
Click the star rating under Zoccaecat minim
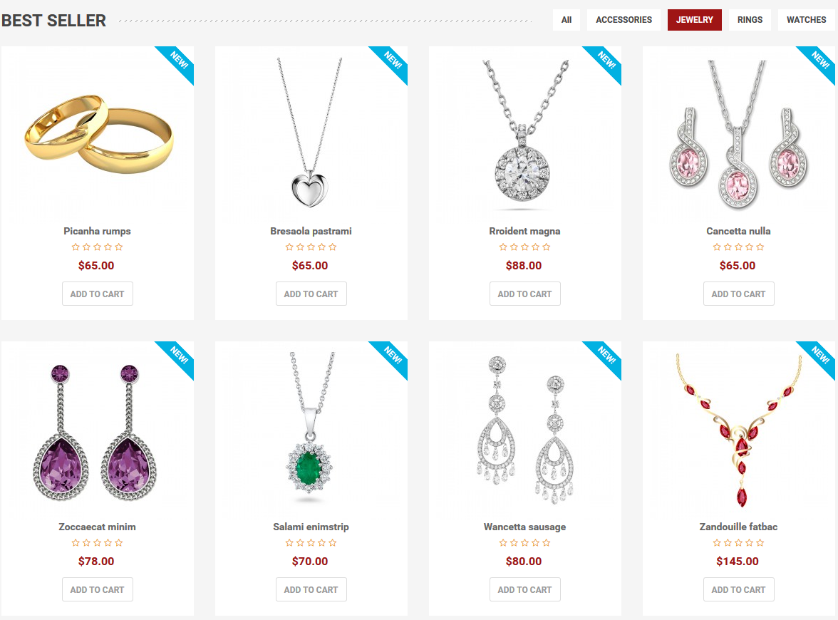point(97,542)
